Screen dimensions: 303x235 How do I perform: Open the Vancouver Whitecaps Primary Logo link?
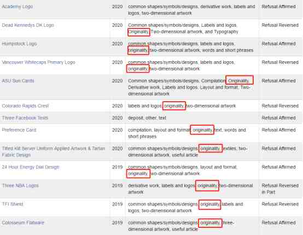coord(38,62)
